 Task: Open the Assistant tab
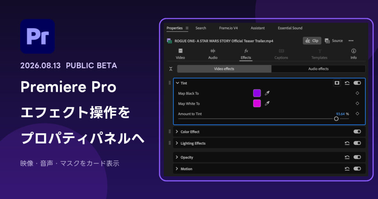pyautogui.click(x=258, y=28)
